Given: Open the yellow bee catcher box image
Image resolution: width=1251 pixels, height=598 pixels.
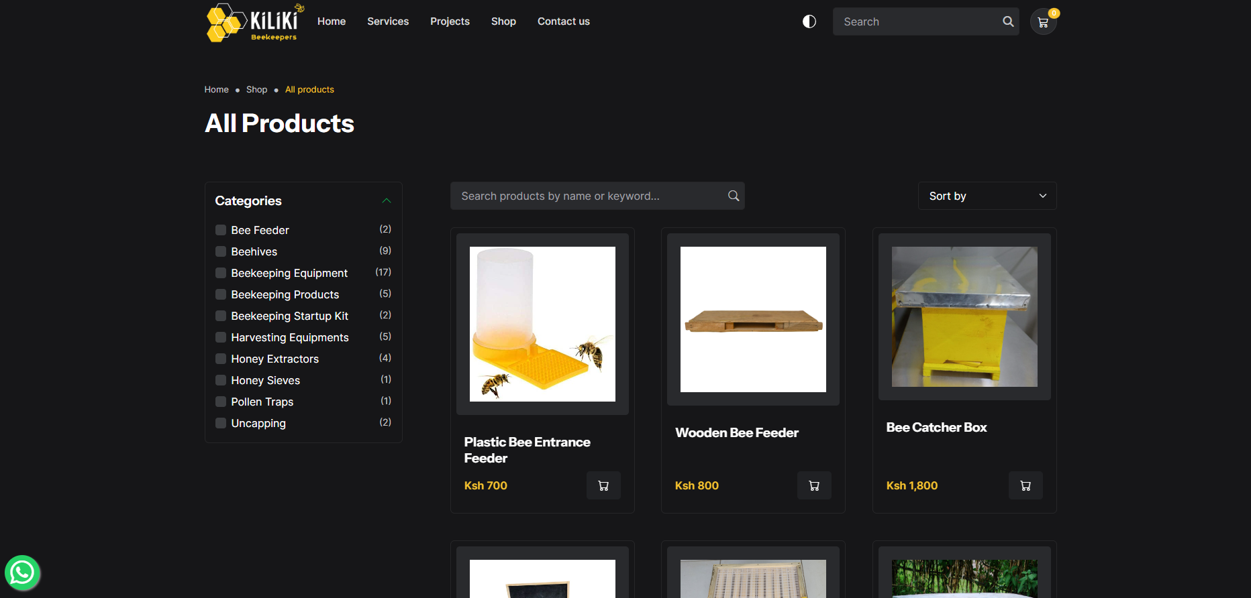Looking at the screenshot, I should click(x=964, y=316).
